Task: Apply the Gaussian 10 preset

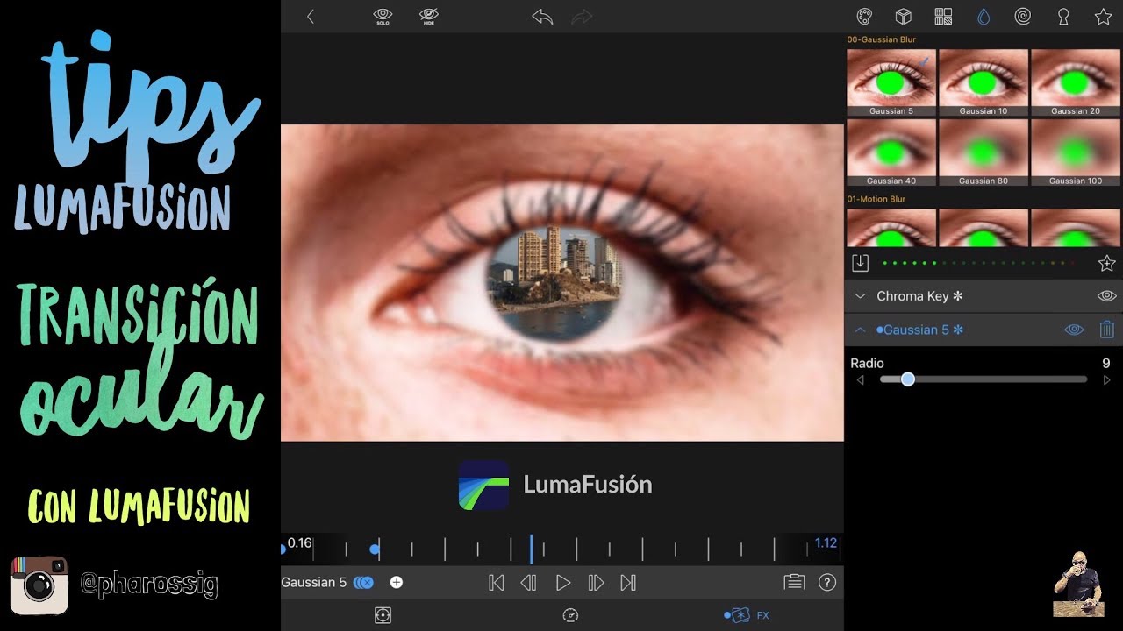Action: point(984,82)
